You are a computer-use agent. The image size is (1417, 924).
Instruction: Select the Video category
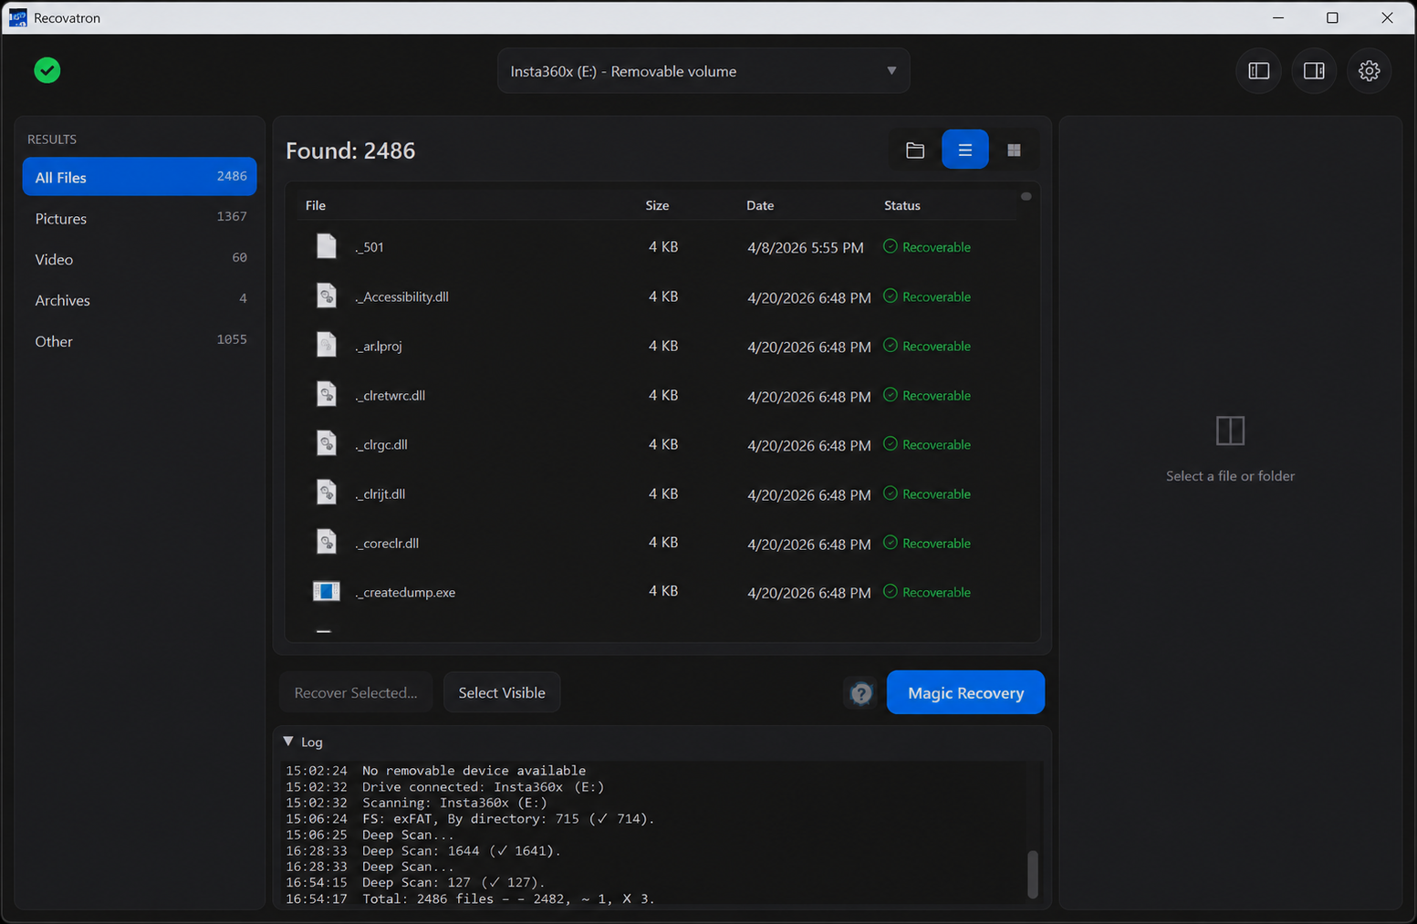coord(140,259)
